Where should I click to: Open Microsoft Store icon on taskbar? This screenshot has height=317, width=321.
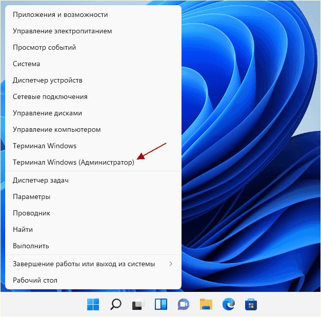tap(251, 304)
